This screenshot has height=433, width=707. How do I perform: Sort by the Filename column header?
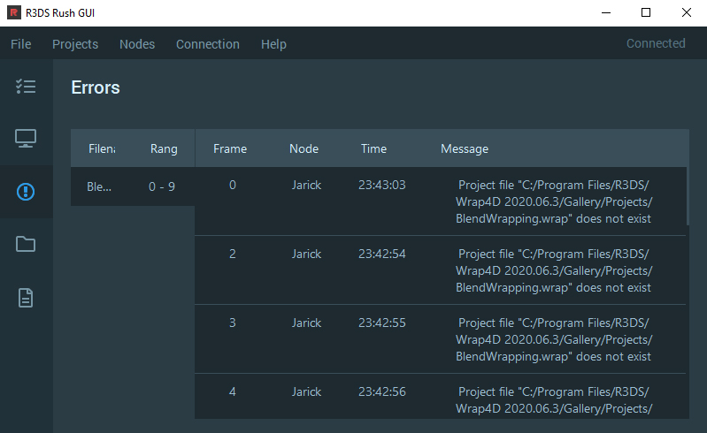point(102,148)
